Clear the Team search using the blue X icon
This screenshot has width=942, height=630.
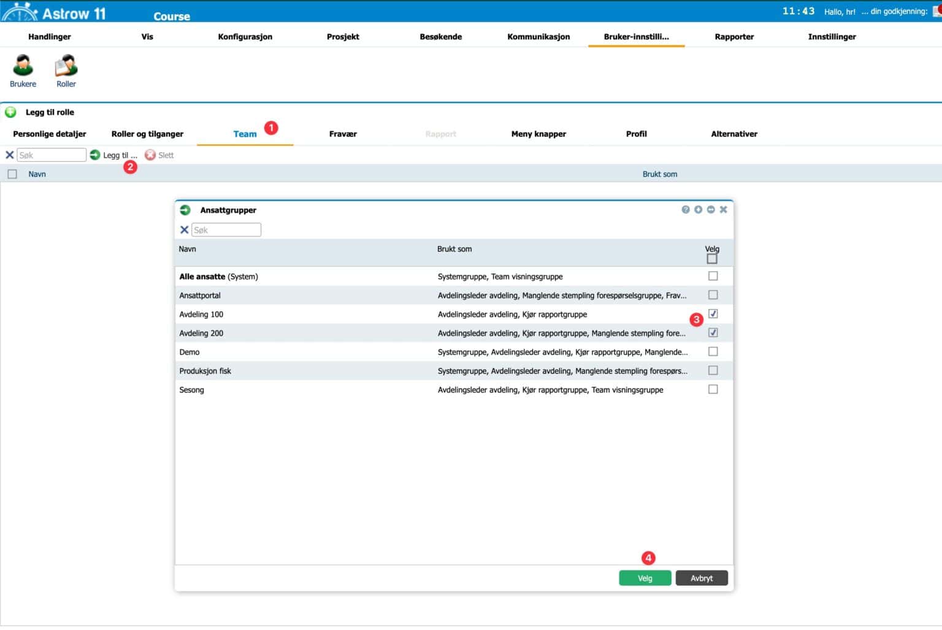pyautogui.click(x=9, y=155)
